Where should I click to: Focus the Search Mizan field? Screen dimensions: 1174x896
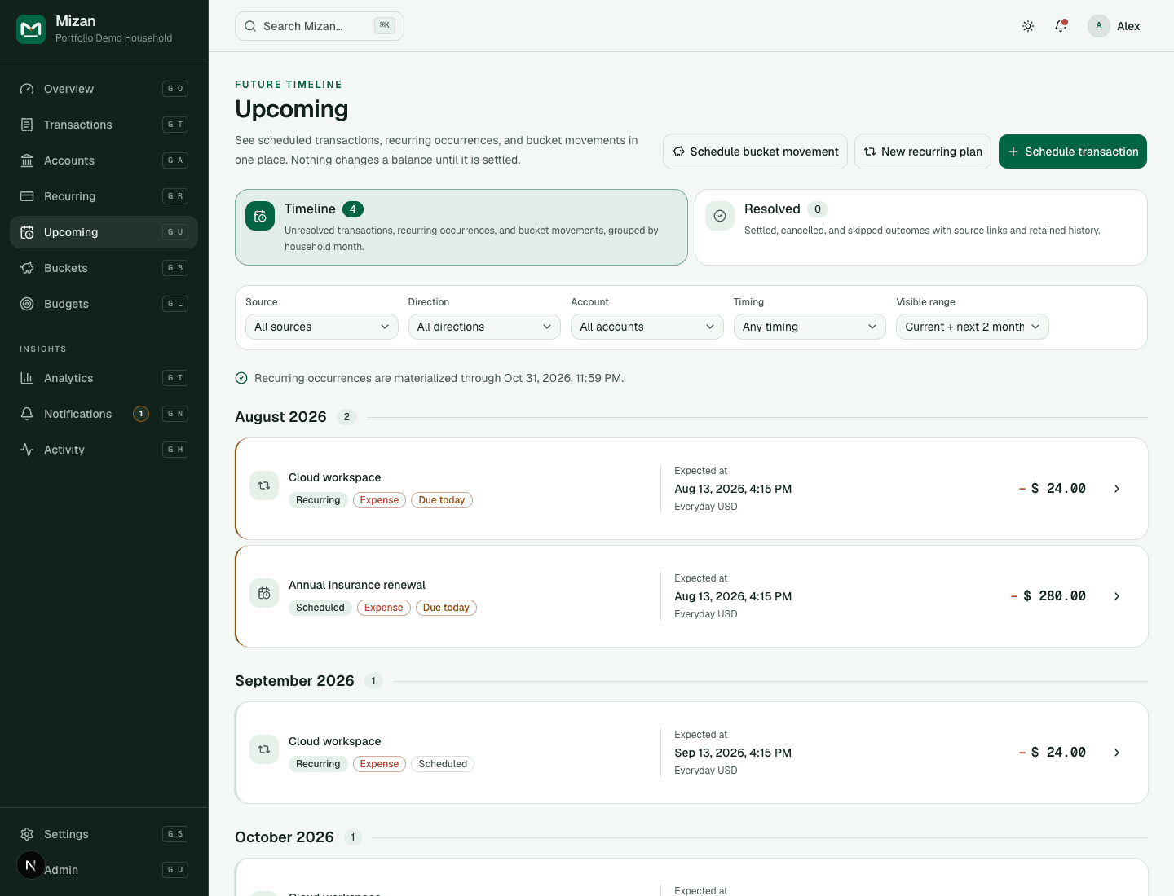320,26
